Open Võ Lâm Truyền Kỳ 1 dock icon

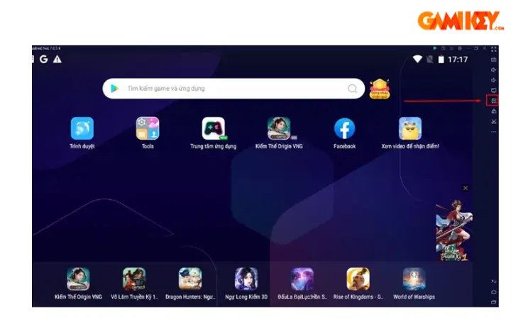[134, 279]
